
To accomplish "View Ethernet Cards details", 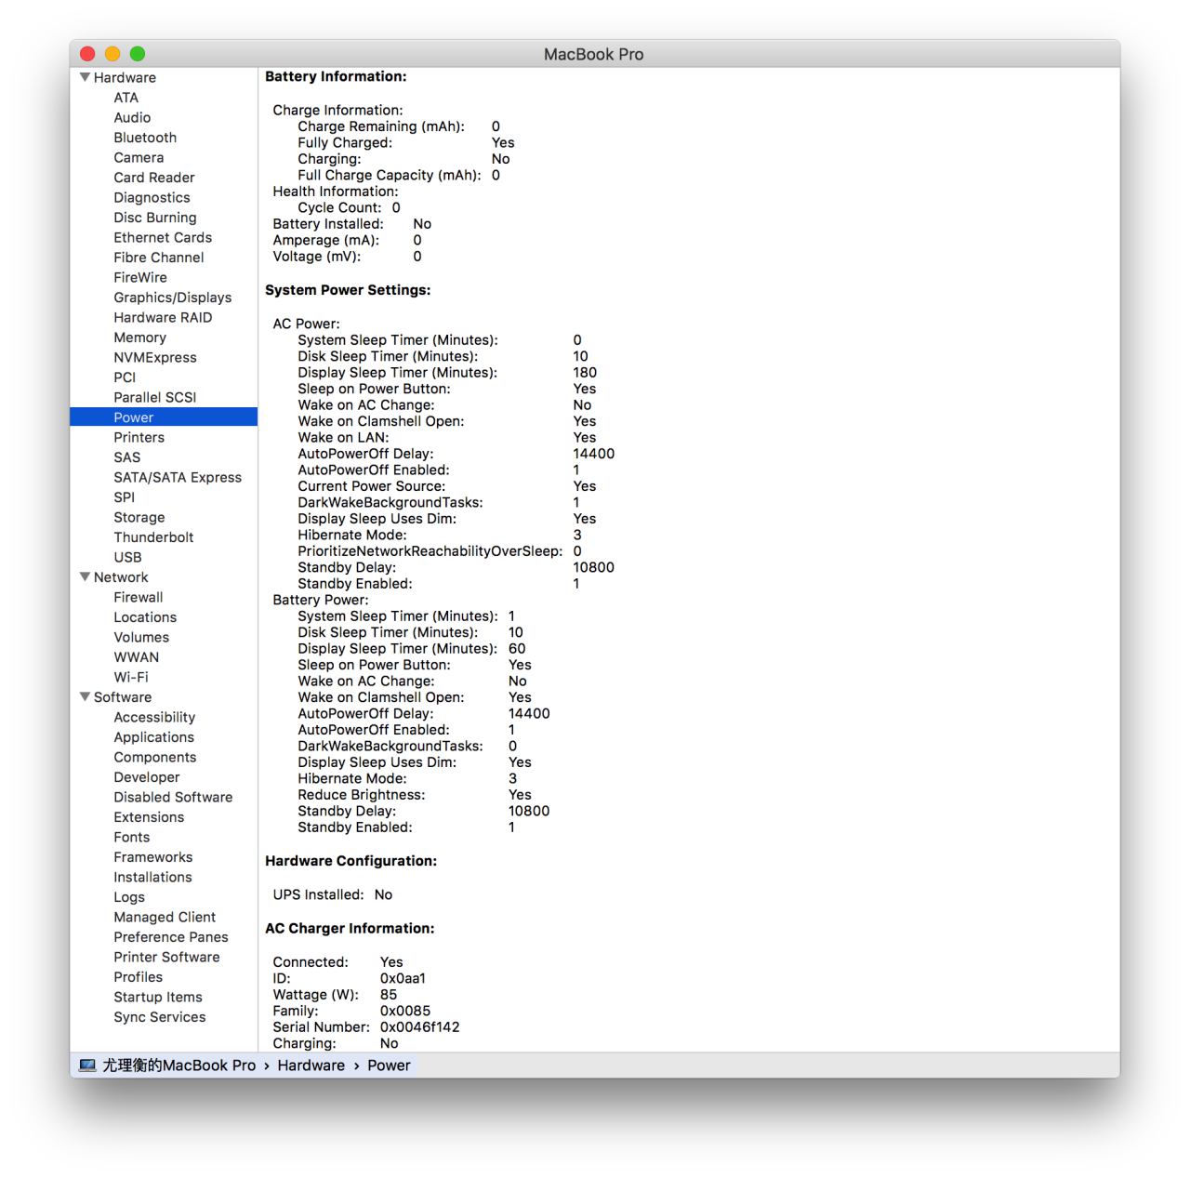I will click(163, 237).
